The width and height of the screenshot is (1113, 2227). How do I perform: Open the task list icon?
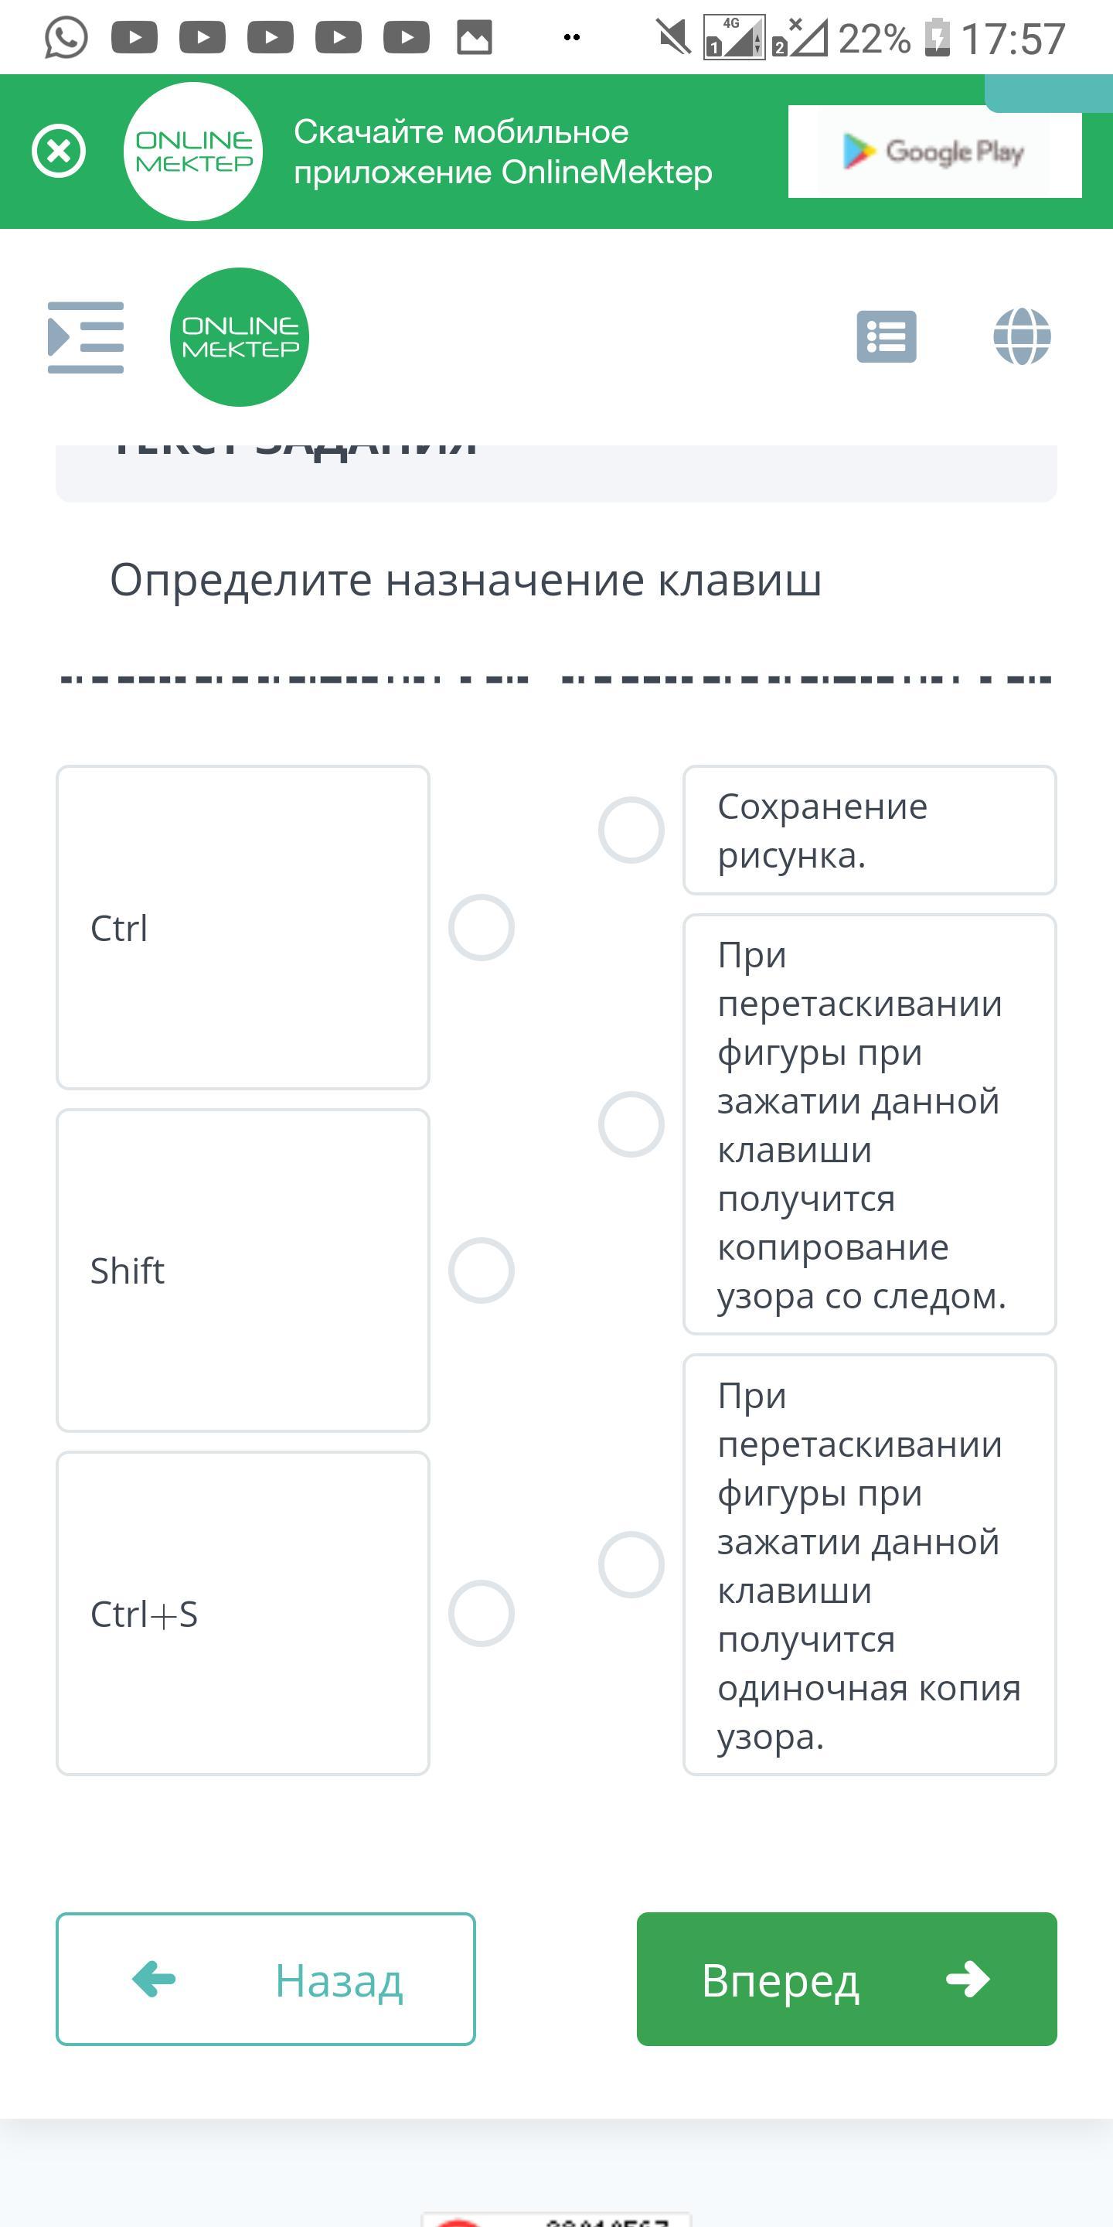click(x=886, y=336)
